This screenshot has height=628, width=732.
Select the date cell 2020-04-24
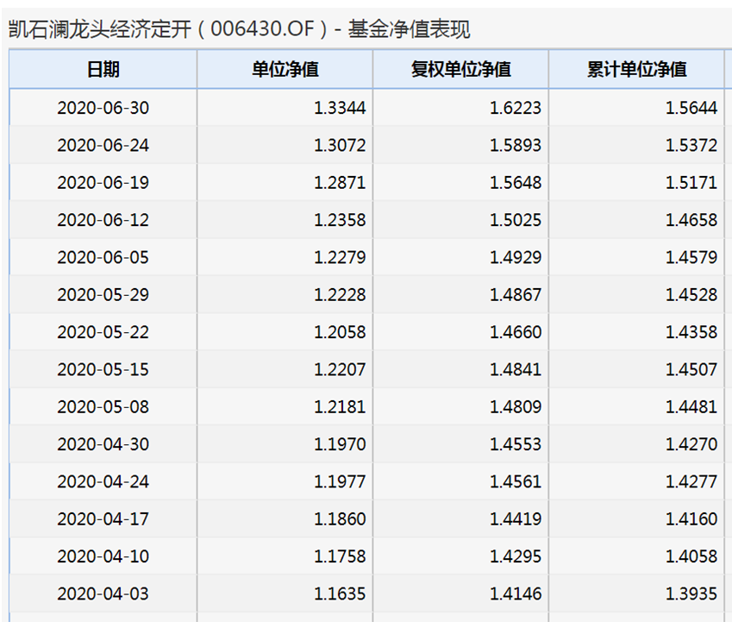(x=103, y=481)
